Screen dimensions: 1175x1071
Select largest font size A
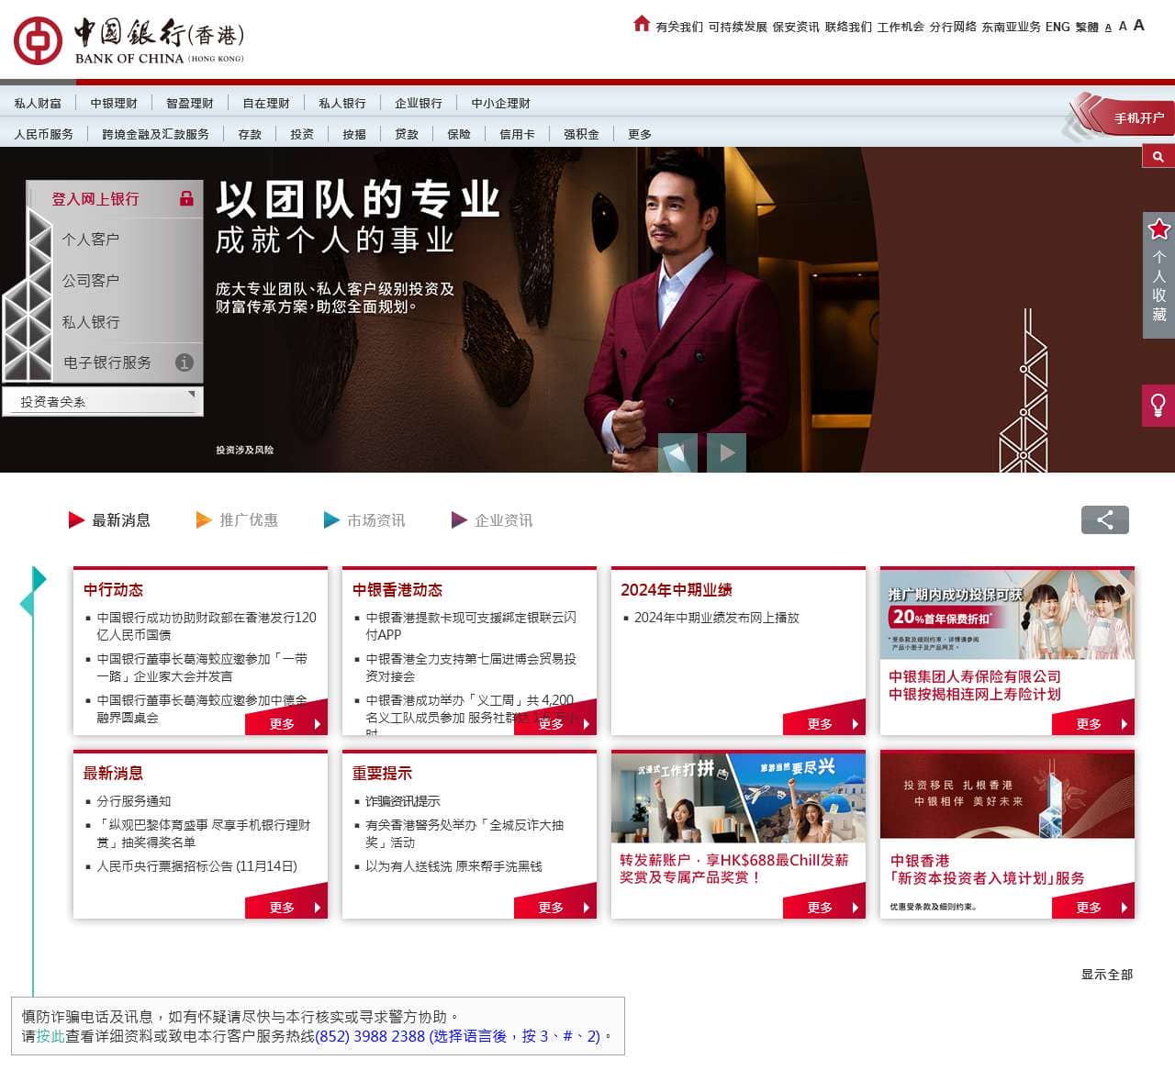coord(1139,25)
